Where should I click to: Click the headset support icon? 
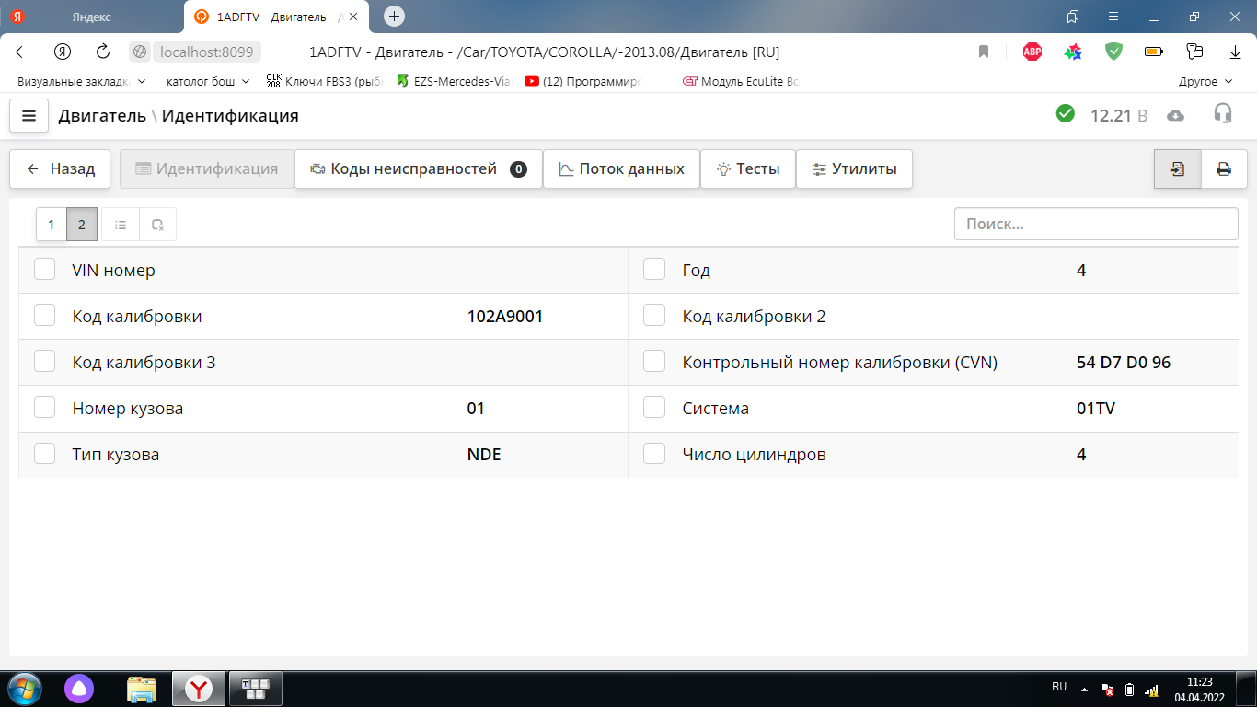pos(1222,113)
